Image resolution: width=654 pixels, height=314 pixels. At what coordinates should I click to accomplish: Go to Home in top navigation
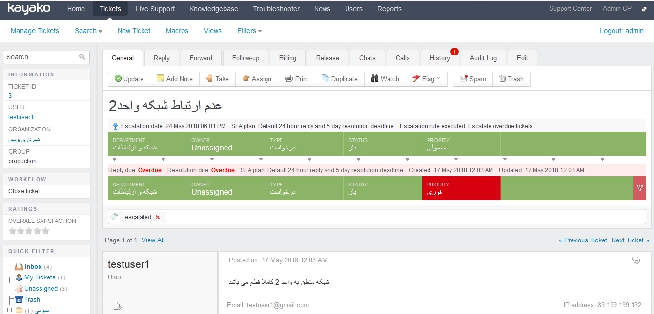[x=76, y=9]
